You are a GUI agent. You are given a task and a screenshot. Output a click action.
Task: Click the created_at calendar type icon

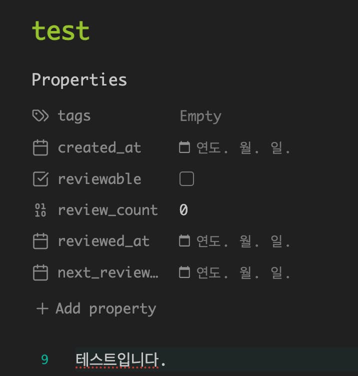pos(40,147)
